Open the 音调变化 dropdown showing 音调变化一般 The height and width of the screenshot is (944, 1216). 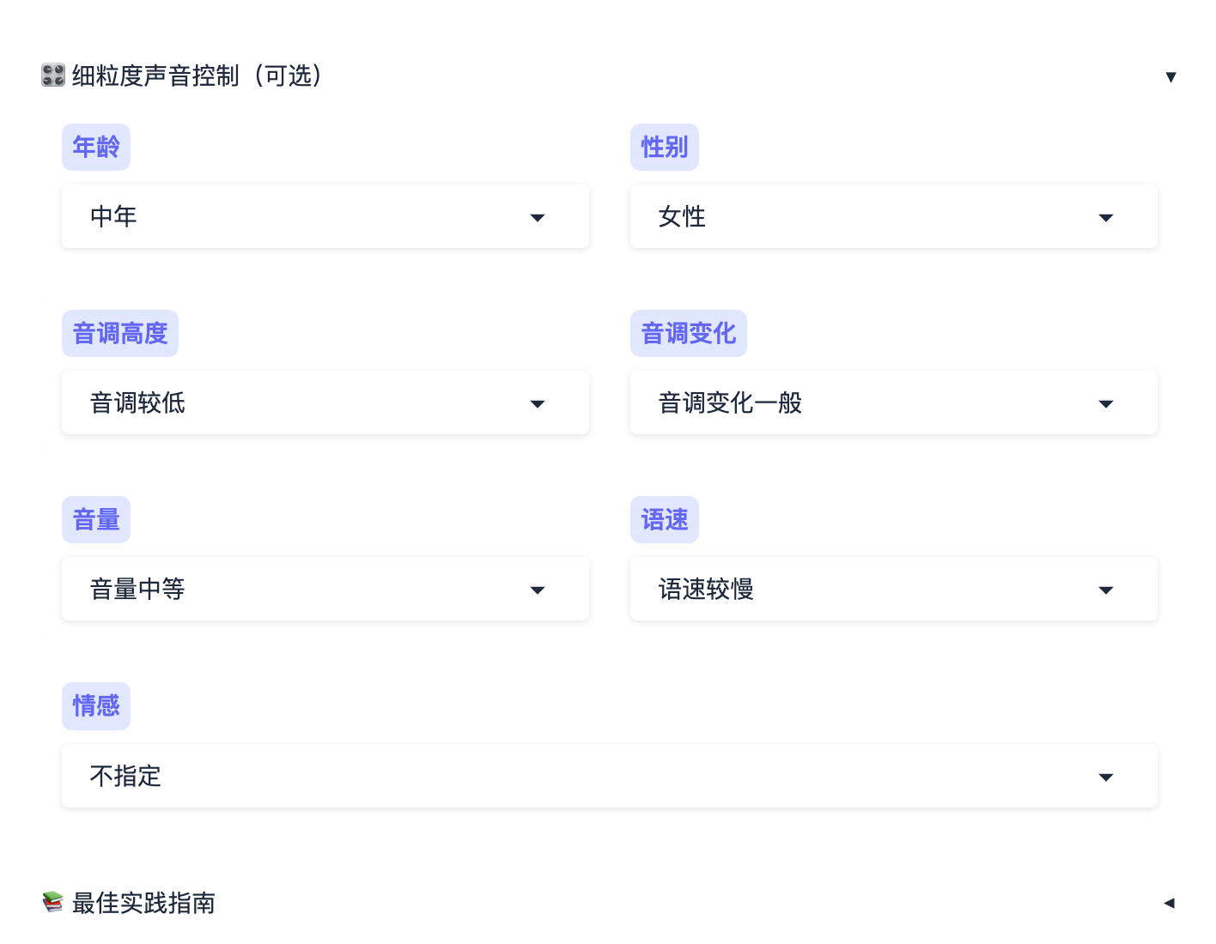coord(893,402)
